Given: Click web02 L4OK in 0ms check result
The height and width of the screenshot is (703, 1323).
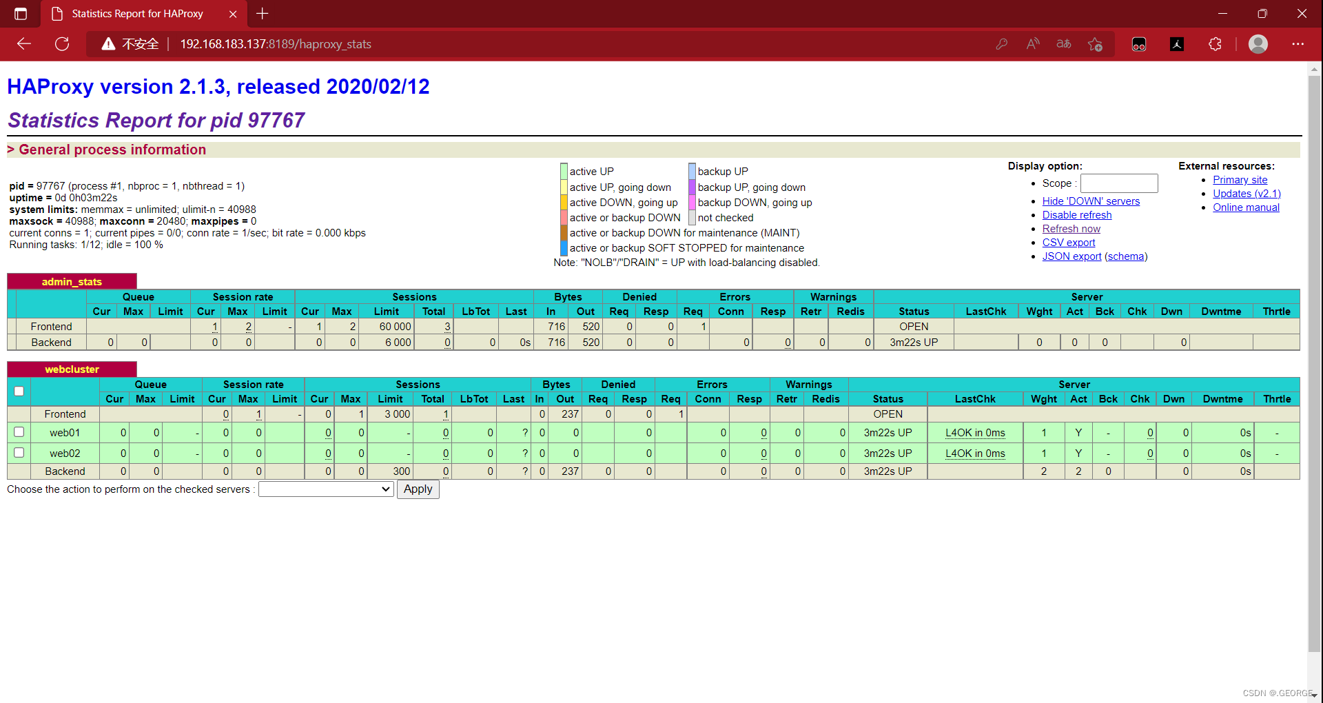Looking at the screenshot, I should coord(975,454).
